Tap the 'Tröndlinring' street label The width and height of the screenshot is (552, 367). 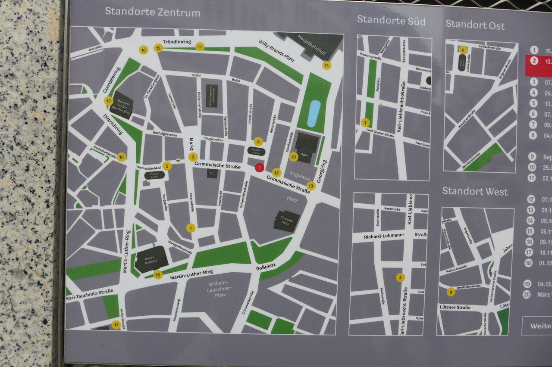[x=177, y=42]
